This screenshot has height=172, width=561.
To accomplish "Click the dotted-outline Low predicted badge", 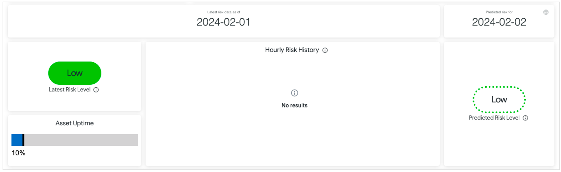I will [x=499, y=99].
